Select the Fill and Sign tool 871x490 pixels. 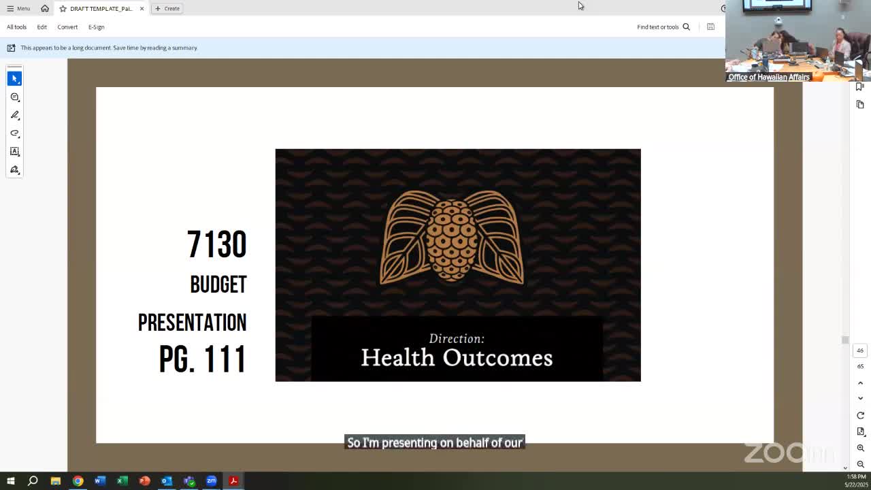[14, 169]
